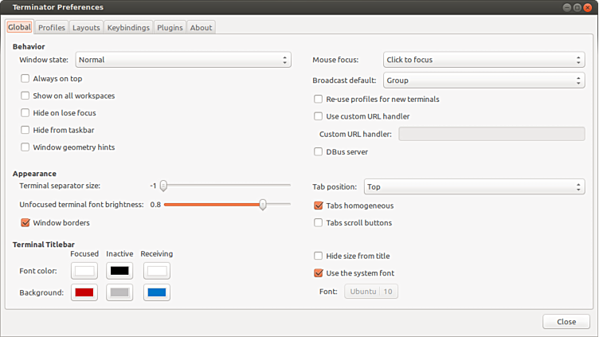Click the Close button
This screenshot has width=599, height=337.
[566, 322]
